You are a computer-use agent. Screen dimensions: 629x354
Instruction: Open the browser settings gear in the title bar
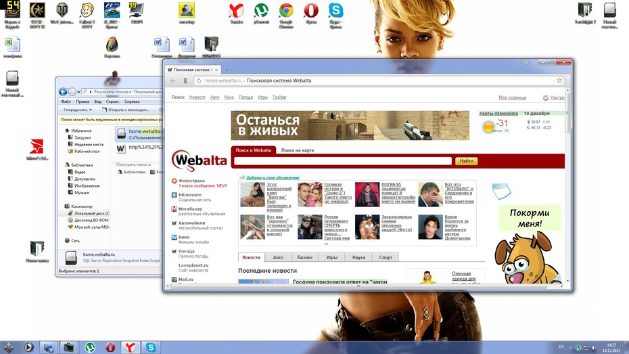coord(526,62)
